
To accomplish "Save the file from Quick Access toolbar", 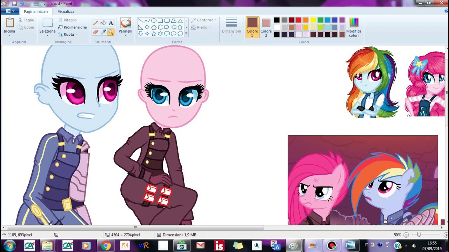I will click(14, 3).
